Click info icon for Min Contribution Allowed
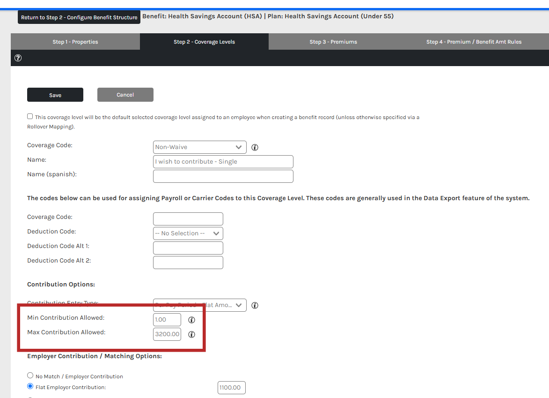 coord(191,320)
